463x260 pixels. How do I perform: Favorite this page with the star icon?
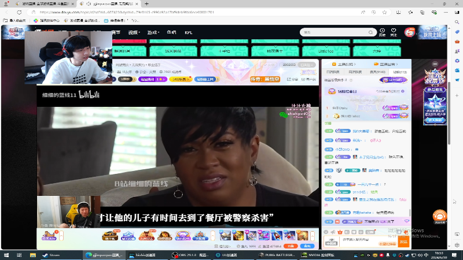coord(384,12)
